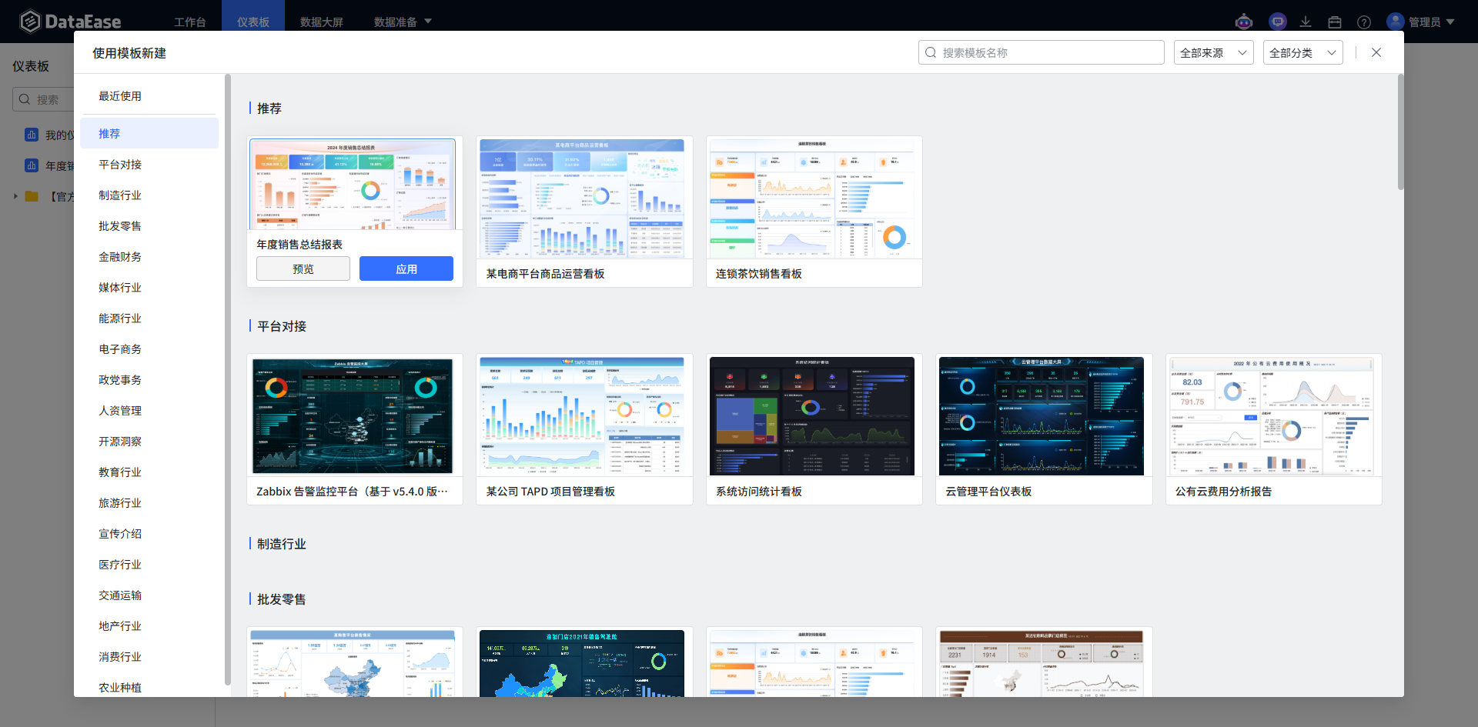Open the 云管理平台仪表板 template
This screenshot has width=1478, height=727.
pos(1044,429)
